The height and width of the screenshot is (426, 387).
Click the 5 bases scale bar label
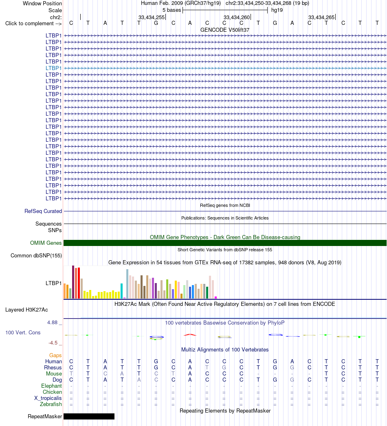point(172,10)
